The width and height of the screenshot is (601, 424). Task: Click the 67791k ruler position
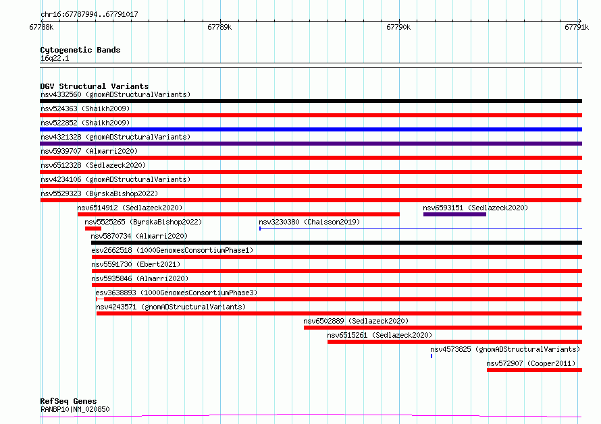(x=577, y=27)
